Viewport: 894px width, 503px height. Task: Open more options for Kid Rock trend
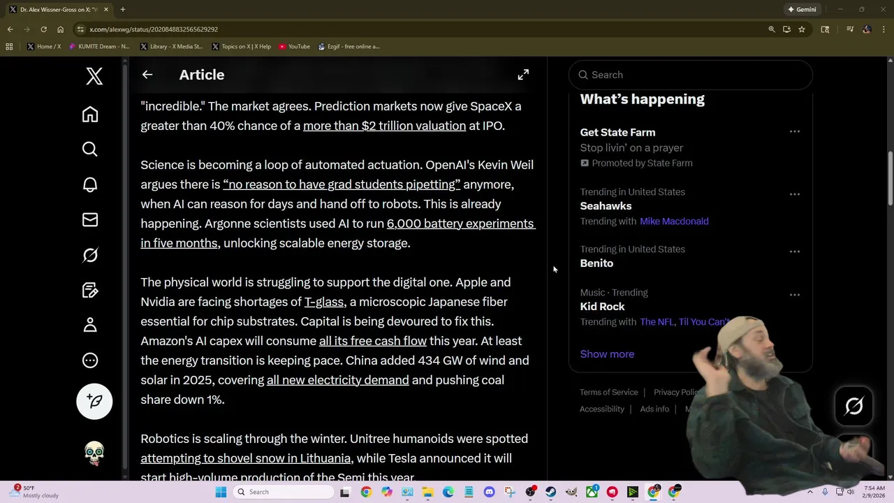[795, 295]
